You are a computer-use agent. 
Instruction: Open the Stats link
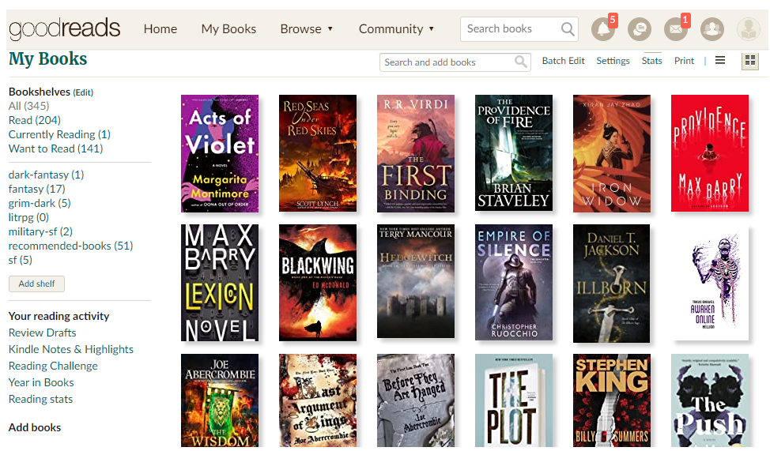click(651, 61)
